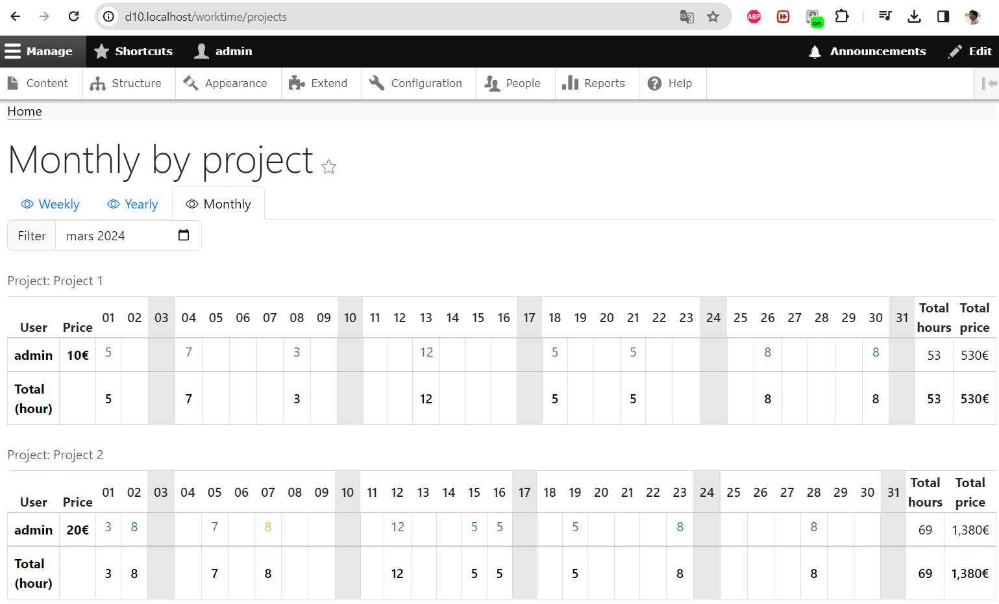Open Announcements from the toolbar
999x604 pixels.
(x=867, y=51)
